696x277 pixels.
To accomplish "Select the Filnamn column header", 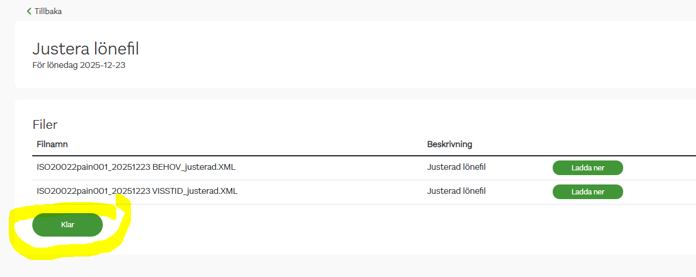I will (53, 144).
